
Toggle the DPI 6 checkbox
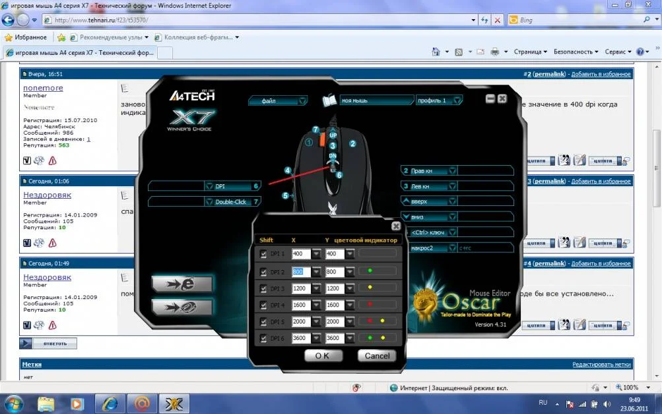pyautogui.click(x=263, y=338)
